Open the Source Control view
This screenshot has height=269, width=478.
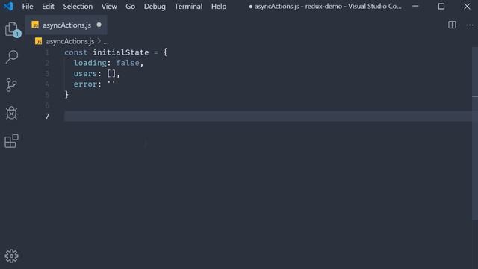[12, 85]
